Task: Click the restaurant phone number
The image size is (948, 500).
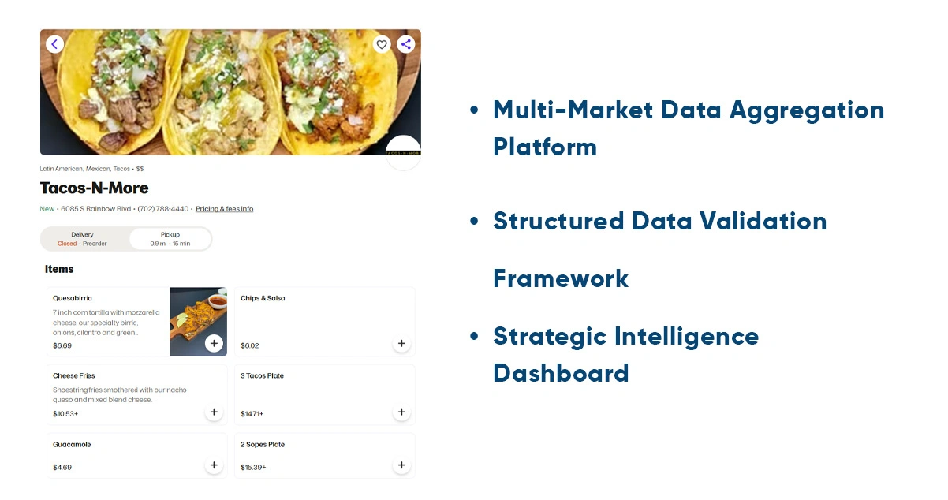Action: pos(163,209)
